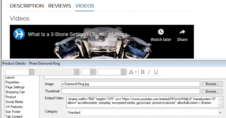Expand the small size dropdown in toolbar
Screen dimensions: 226x118
pyautogui.click(x=88, y=72)
